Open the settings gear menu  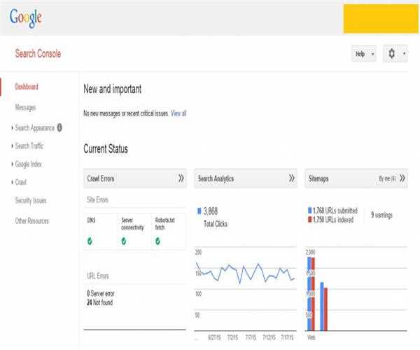pos(395,54)
